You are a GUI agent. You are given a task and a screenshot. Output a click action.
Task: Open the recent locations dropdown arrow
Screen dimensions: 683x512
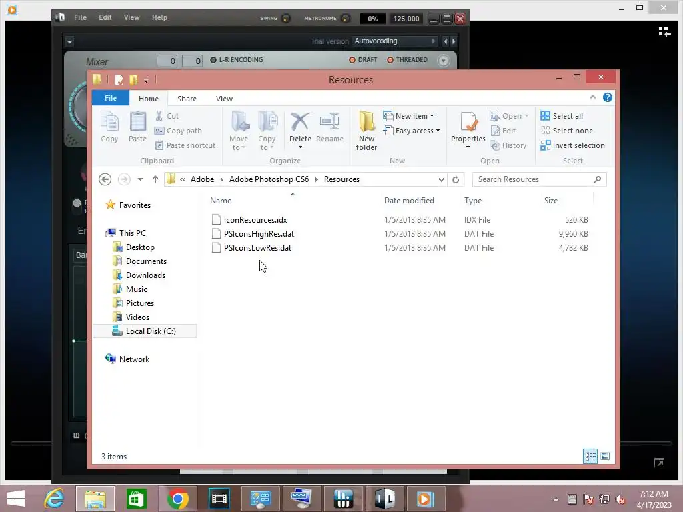coord(140,179)
